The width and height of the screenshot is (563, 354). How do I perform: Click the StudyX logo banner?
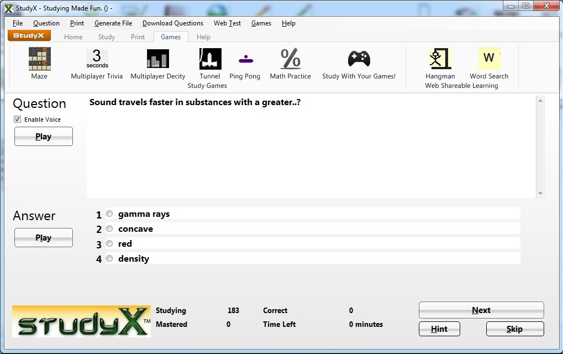pyautogui.click(x=82, y=321)
